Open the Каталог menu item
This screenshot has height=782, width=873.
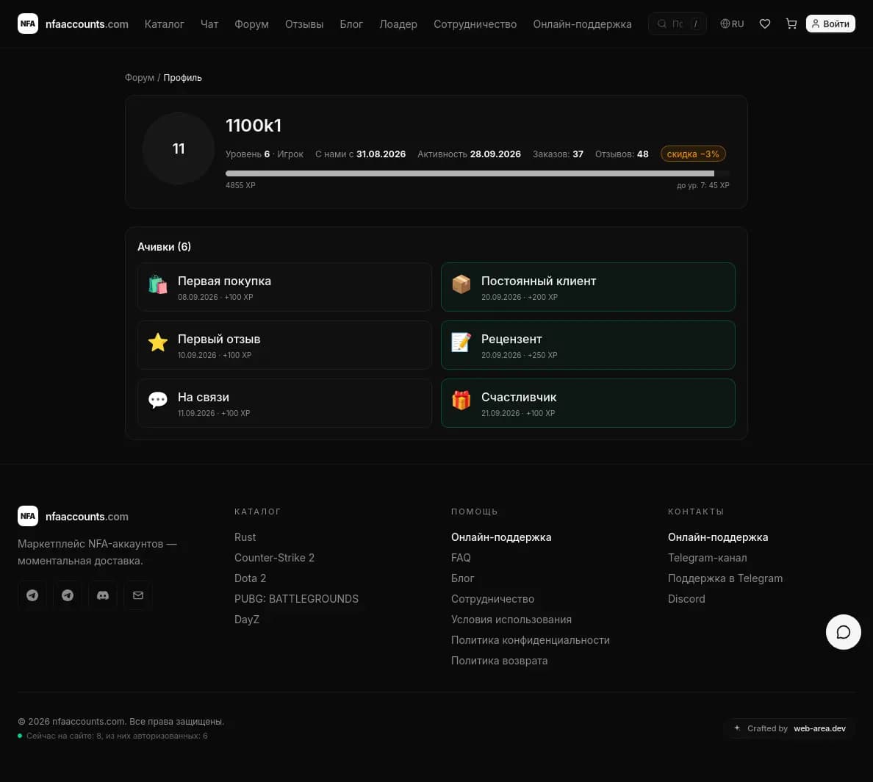pyautogui.click(x=165, y=24)
